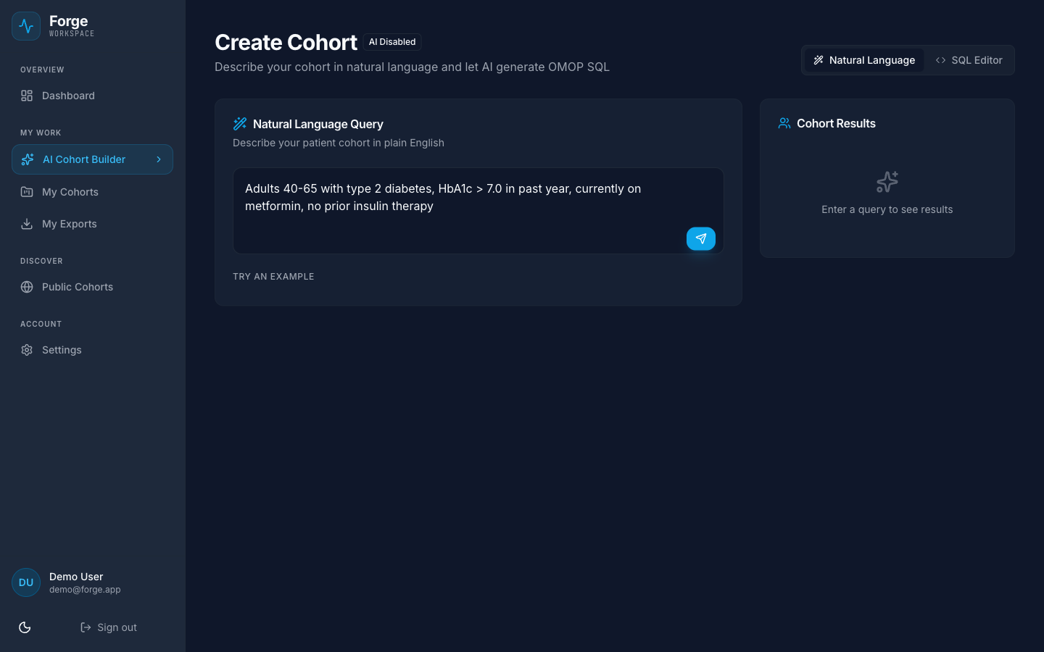Viewport: 1044px width, 652px height.
Task: Click the AI Cohort Builder sparkle icon
Action: point(28,159)
